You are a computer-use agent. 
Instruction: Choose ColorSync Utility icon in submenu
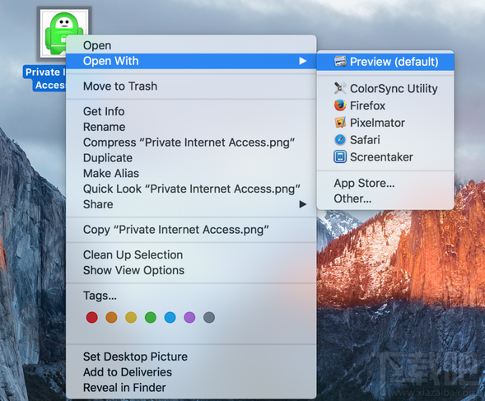click(x=340, y=88)
